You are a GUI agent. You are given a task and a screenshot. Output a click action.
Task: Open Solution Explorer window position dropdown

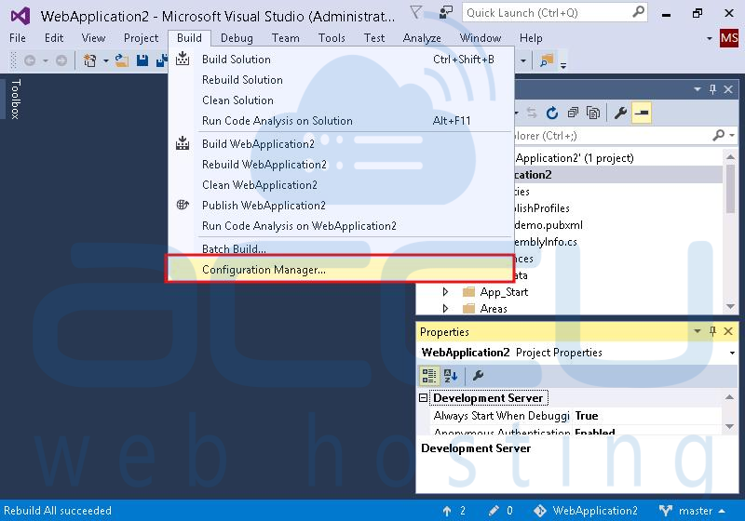click(697, 88)
